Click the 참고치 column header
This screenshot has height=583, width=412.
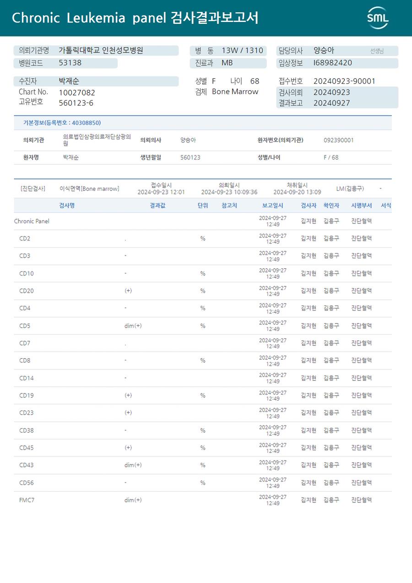[229, 205]
